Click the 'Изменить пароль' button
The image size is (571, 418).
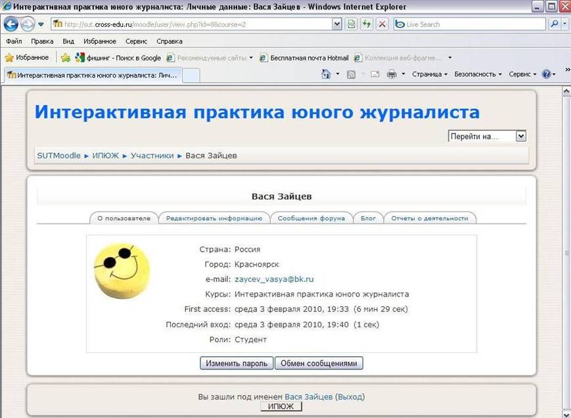[x=237, y=363]
